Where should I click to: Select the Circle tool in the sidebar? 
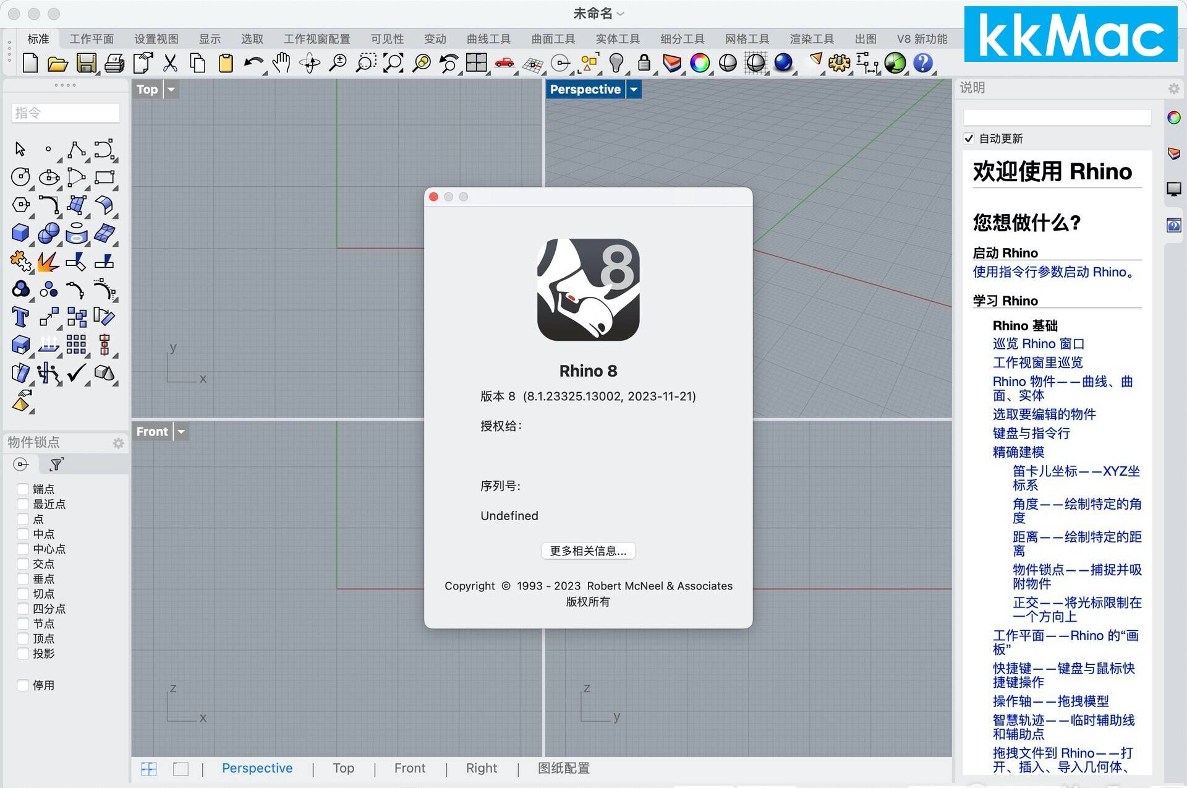[20, 177]
